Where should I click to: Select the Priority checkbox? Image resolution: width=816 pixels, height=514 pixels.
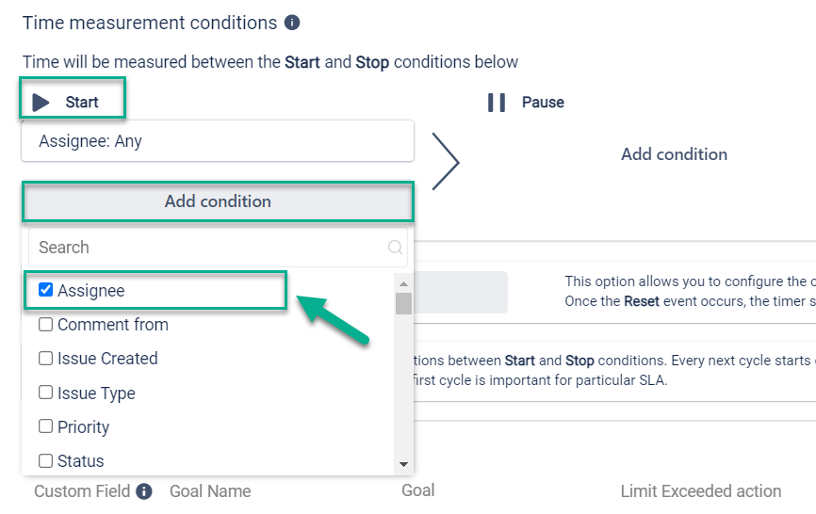(45, 426)
